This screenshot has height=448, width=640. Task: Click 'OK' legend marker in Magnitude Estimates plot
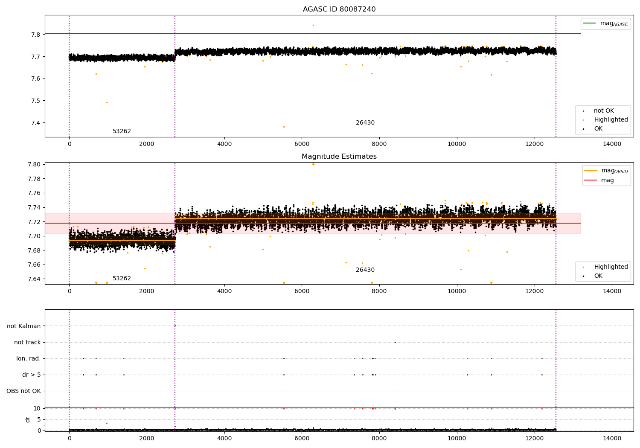coord(583,276)
